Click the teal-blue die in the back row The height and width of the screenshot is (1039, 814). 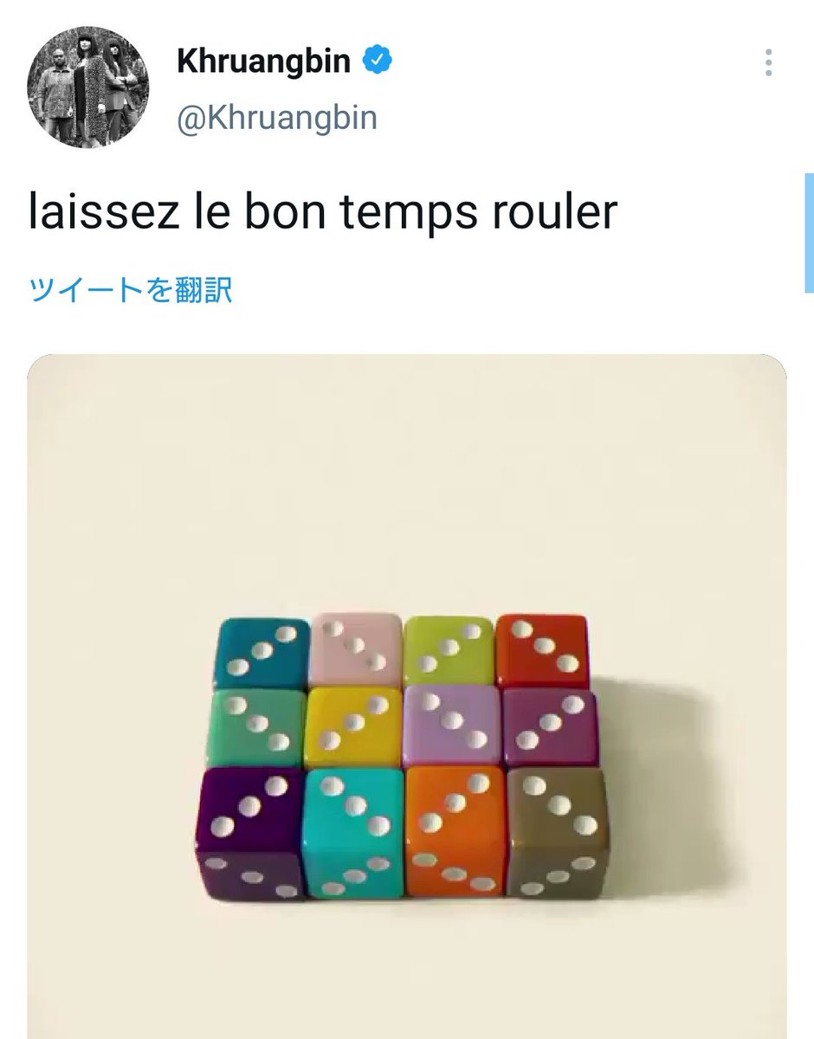tap(263, 655)
